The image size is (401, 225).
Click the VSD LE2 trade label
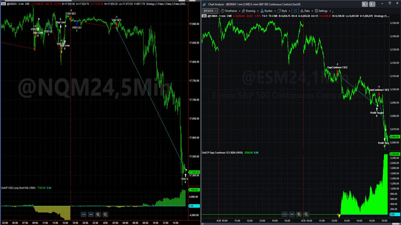coord(77,28)
